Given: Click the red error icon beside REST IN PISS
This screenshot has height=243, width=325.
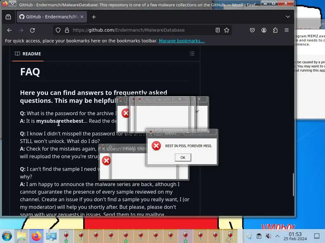Looking at the screenshot, I should 156,146.
